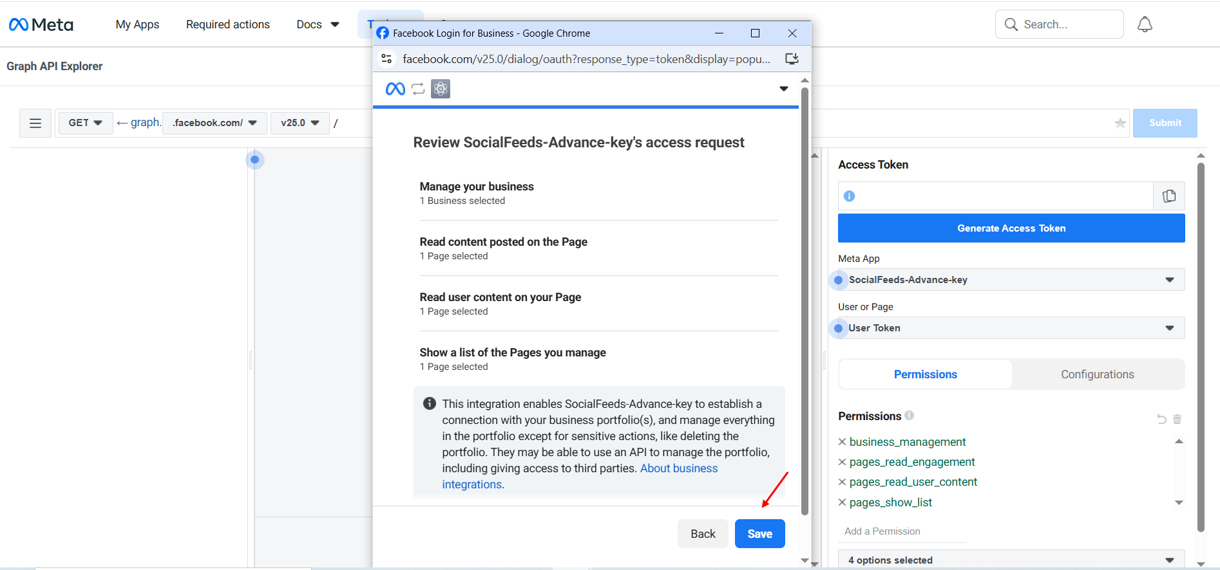Click the access token info icon
Screen dimensions: 1220x570
(849, 196)
